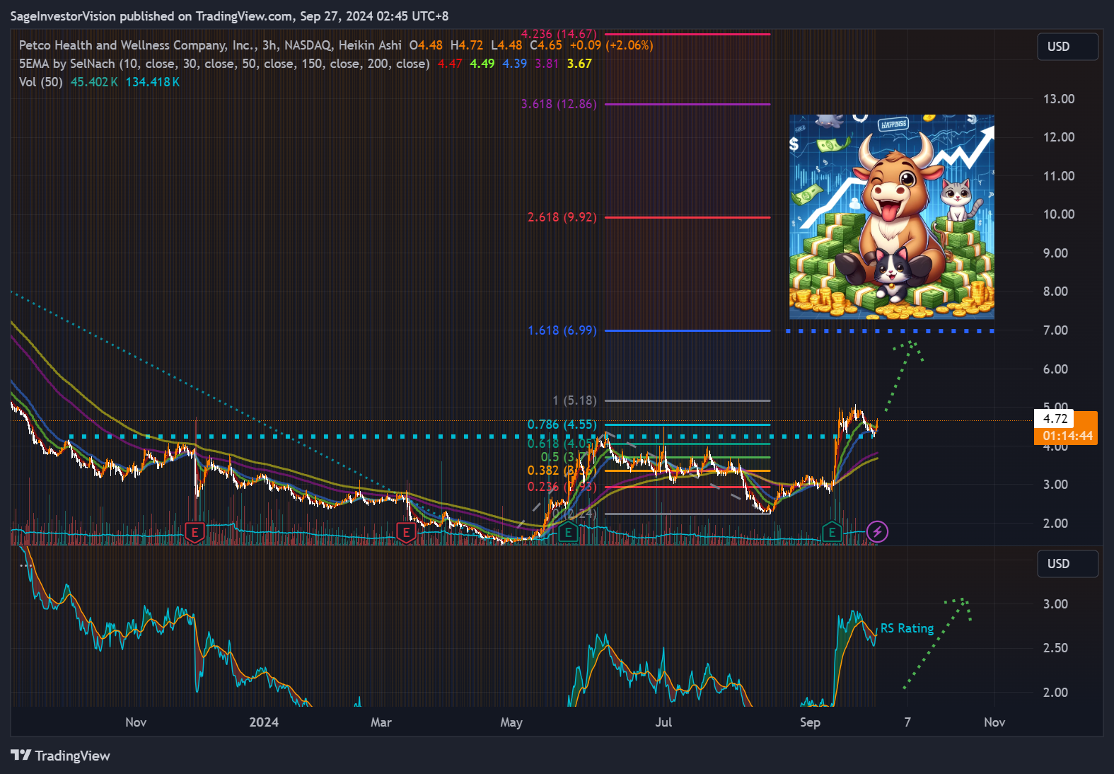
Task: Click the current price label 4.72
Action: pos(1055,419)
